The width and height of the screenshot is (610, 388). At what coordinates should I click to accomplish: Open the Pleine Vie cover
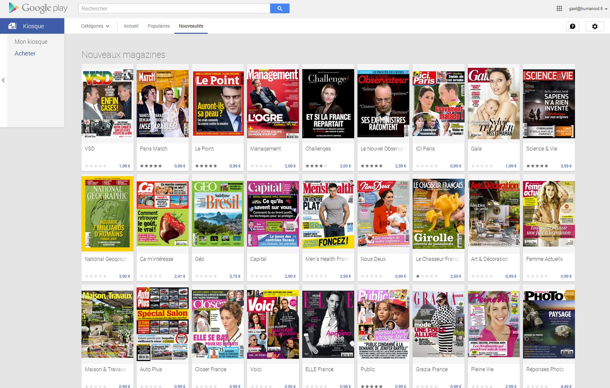point(494,324)
